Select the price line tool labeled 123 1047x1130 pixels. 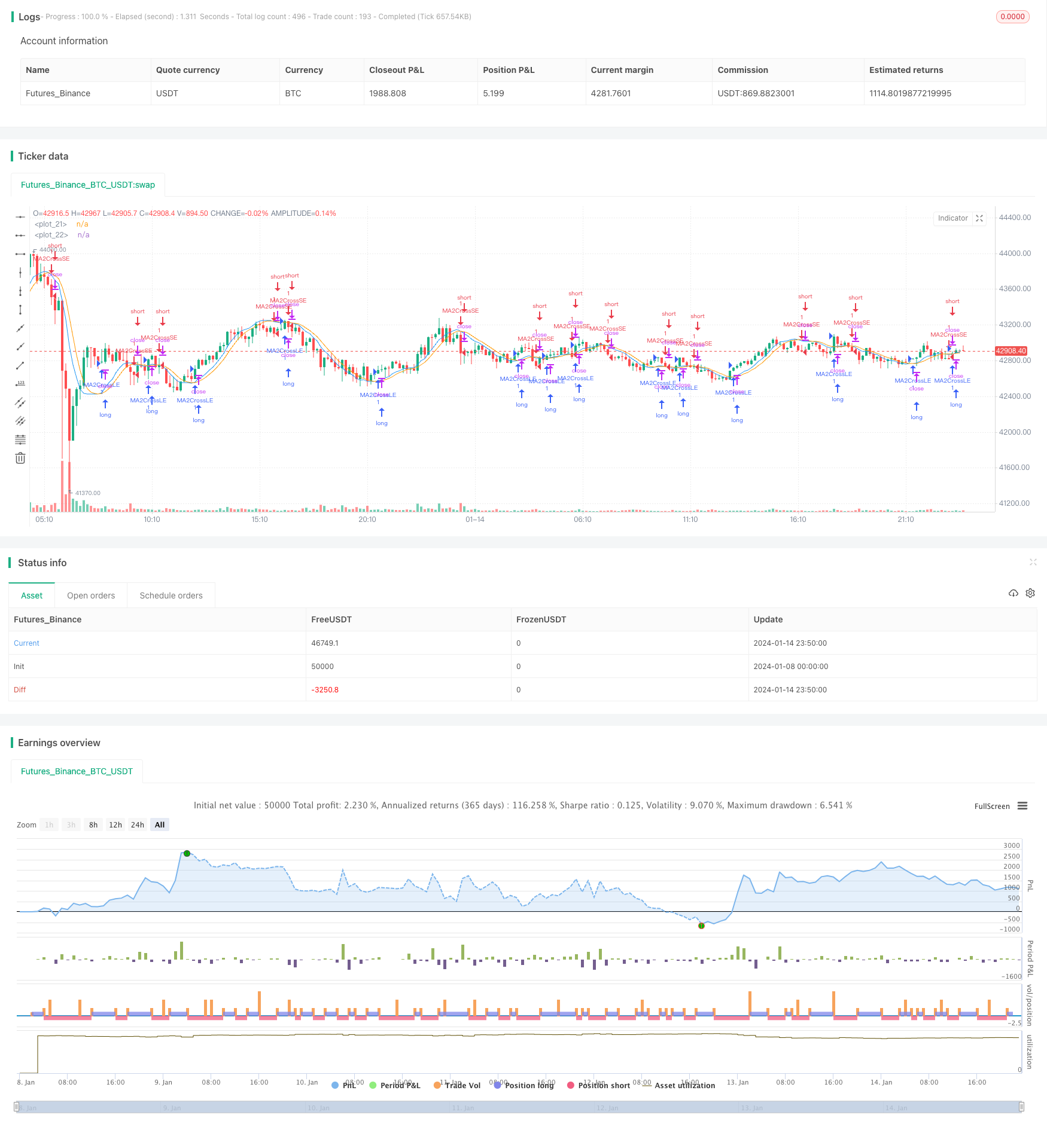20,383
